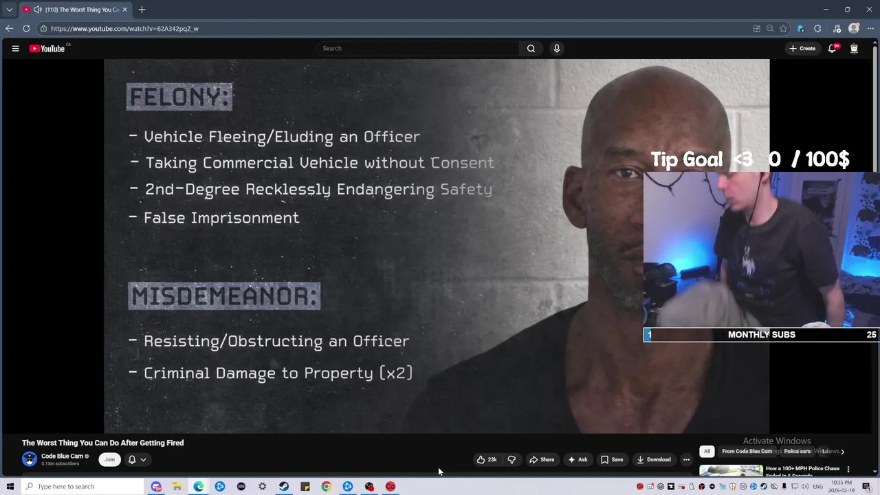Go back in browser history
The height and width of the screenshot is (495, 880).
click(9, 28)
